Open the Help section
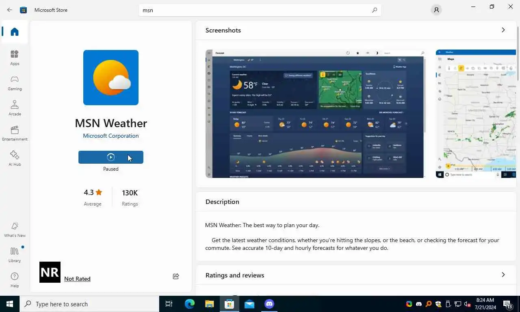This screenshot has width=520, height=312. (15, 280)
